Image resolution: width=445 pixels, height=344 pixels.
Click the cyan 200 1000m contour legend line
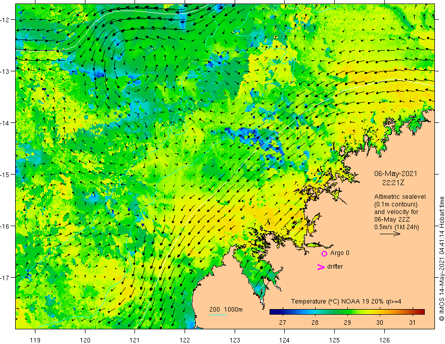tap(217, 315)
